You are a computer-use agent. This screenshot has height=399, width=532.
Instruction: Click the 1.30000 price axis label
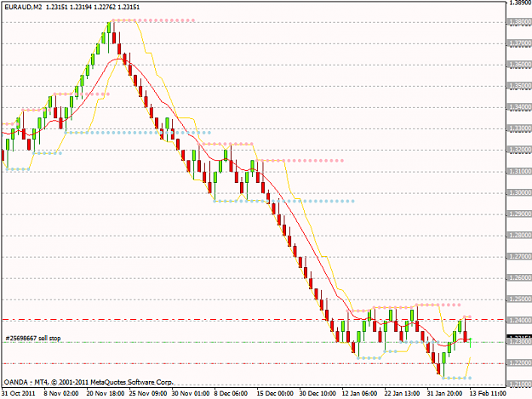pos(519,192)
